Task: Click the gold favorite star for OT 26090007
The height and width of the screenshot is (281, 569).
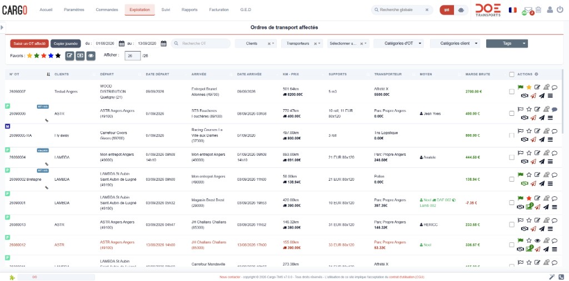Action: 529,87
